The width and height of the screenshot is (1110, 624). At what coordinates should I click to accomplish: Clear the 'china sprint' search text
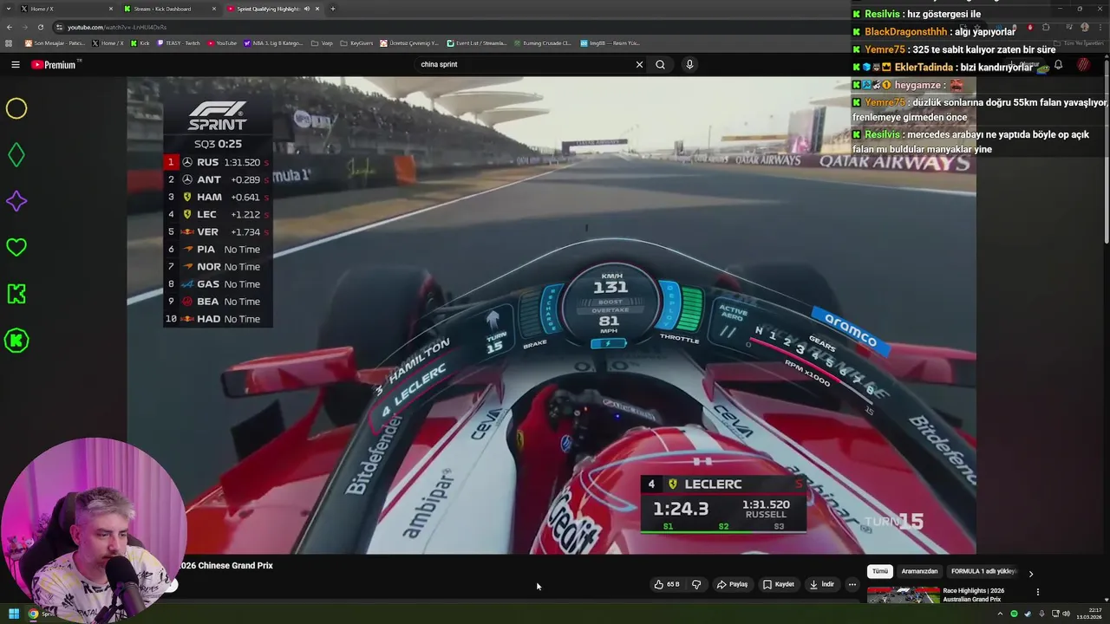click(639, 64)
